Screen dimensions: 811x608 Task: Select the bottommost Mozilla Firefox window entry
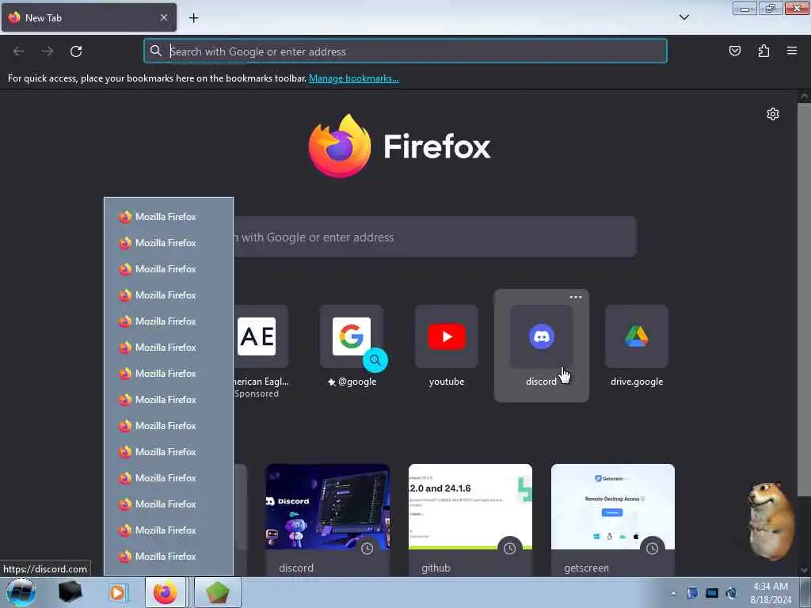[169, 557]
